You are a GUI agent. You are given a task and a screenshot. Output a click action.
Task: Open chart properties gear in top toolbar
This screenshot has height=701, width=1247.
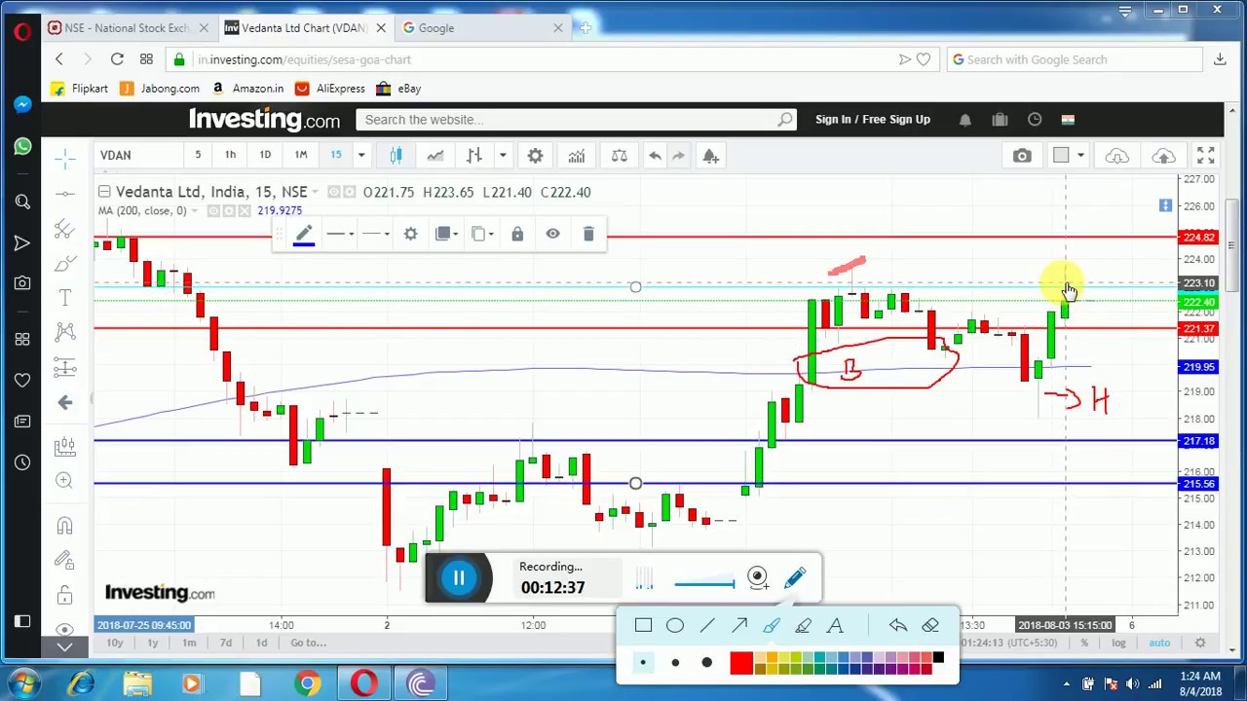point(535,156)
